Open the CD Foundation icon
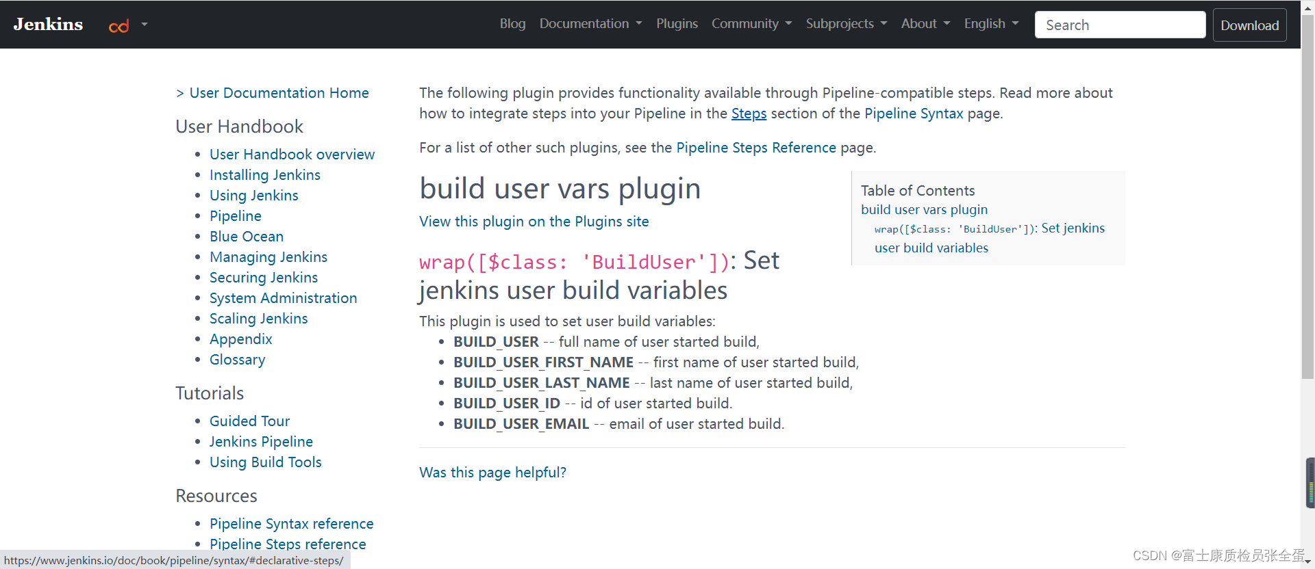This screenshot has height=569, width=1315. click(x=119, y=26)
